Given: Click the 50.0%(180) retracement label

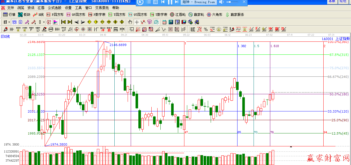Looking at the screenshot, I should [x=339, y=94].
